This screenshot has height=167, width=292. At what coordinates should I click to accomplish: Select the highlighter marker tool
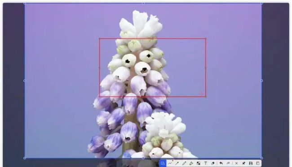tap(191, 163)
